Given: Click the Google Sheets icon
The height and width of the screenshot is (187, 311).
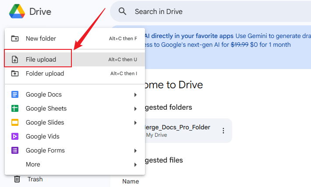Looking at the screenshot, I should coord(15,108).
